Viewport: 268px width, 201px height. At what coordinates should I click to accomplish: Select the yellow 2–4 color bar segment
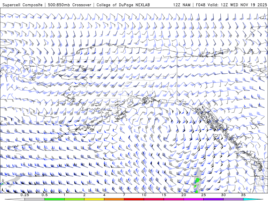pos(94,199)
